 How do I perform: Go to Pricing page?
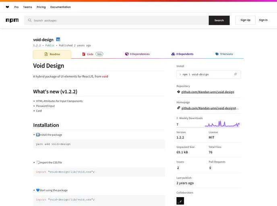[41, 7]
